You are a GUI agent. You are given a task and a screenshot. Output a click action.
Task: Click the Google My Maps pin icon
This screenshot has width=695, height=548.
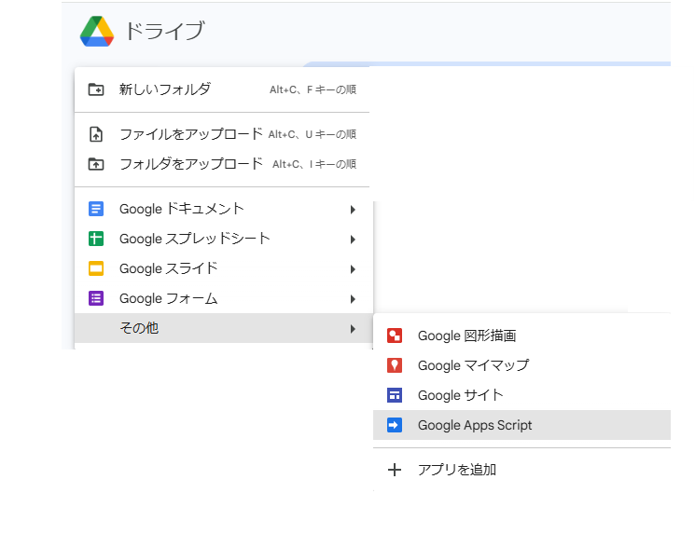(395, 365)
